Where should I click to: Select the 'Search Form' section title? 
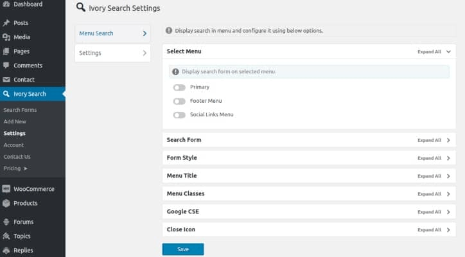pos(184,140)
